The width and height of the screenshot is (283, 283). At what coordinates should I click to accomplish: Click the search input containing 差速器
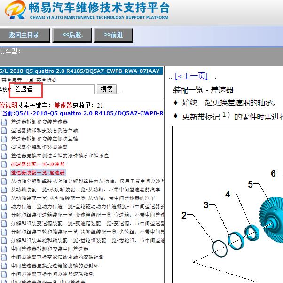54,89
